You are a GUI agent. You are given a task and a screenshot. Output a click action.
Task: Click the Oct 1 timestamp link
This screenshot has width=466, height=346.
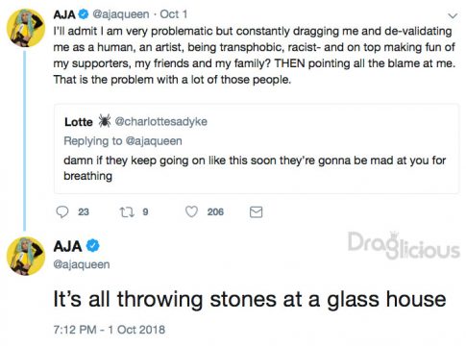tap(173, 14)
